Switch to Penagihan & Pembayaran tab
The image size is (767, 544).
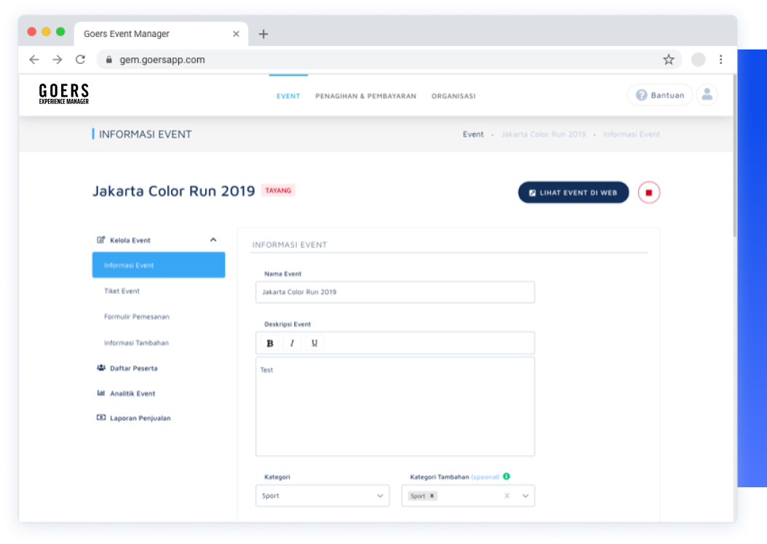(x=365, y=96)
